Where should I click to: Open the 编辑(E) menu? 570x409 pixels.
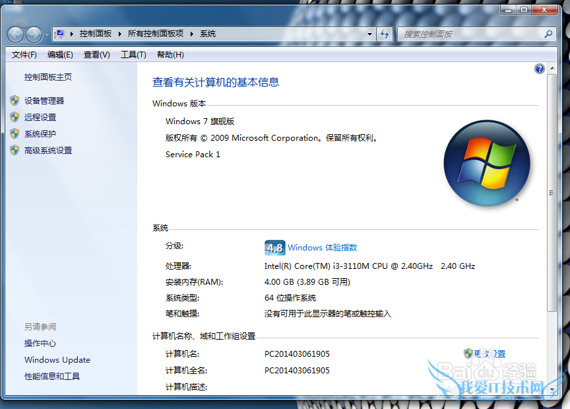pos(60,55)
